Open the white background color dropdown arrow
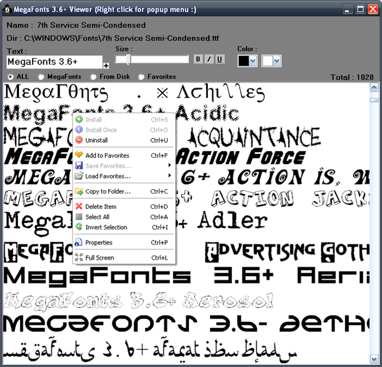This screenshot has height=367, width=382. pos(277,61)
